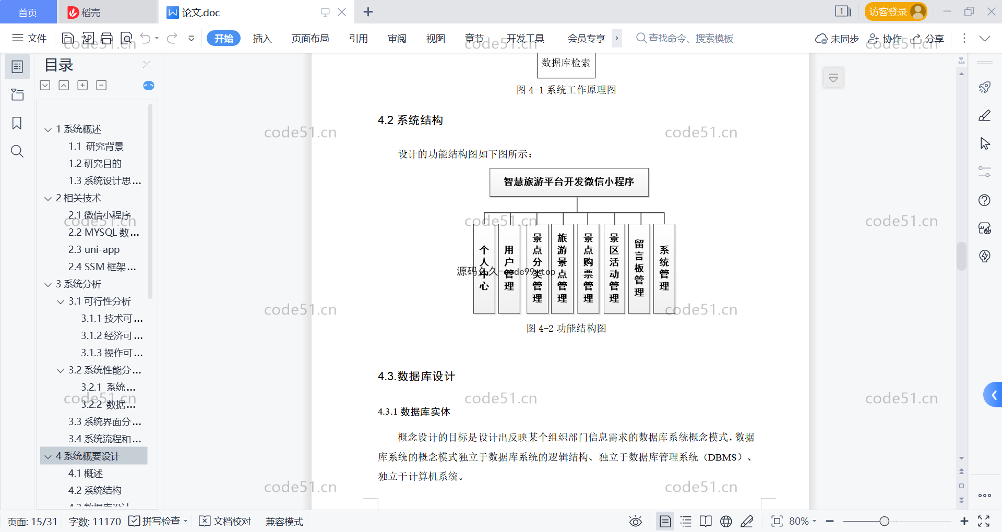Toggle 文档校对 in status bar
This screenshot has width=1002, height=532.
pyautogui.click(x=225, y=521)
